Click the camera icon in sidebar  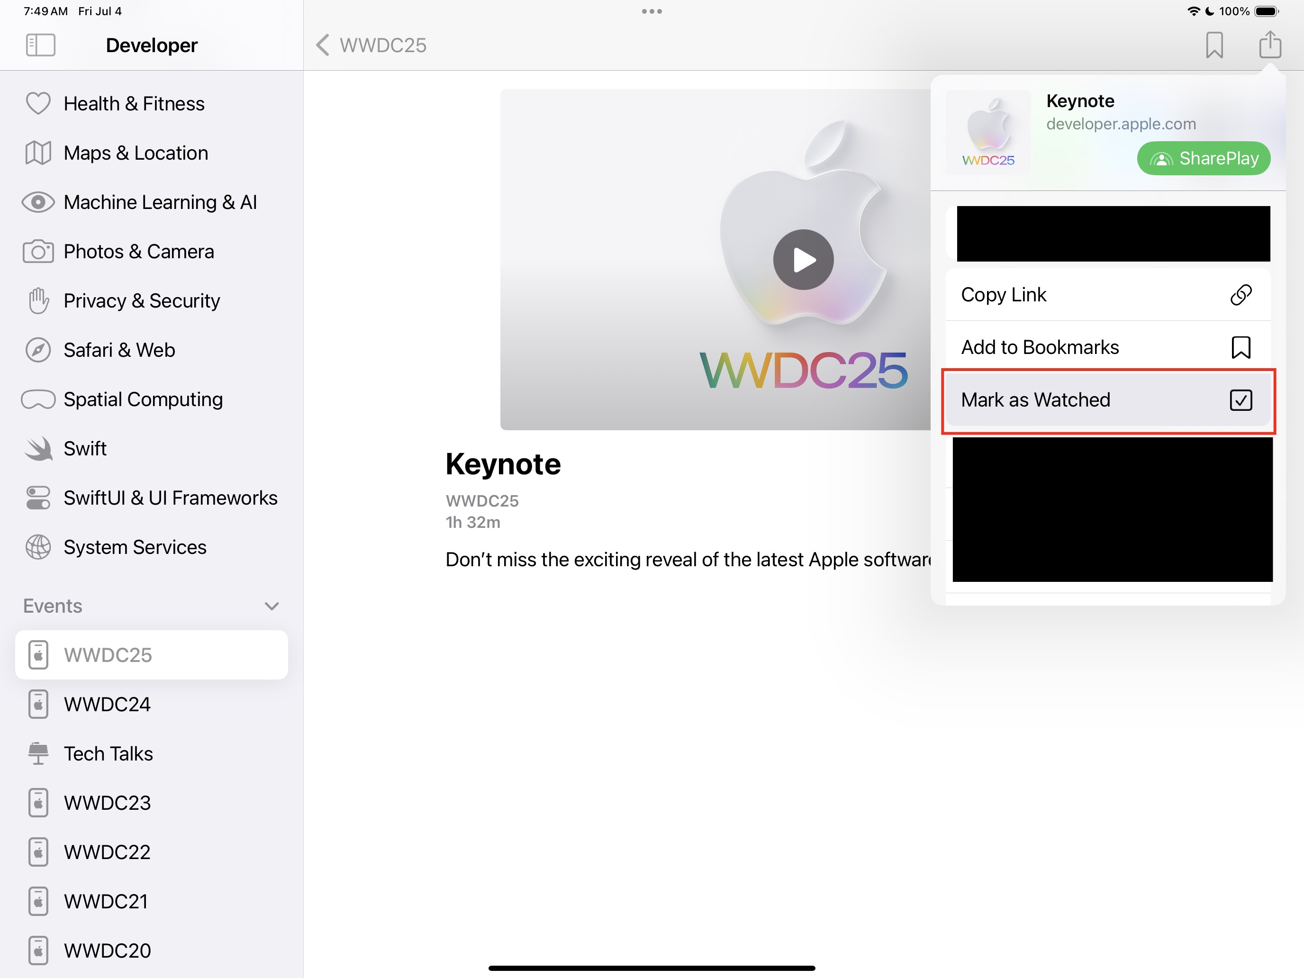point(38,251)
